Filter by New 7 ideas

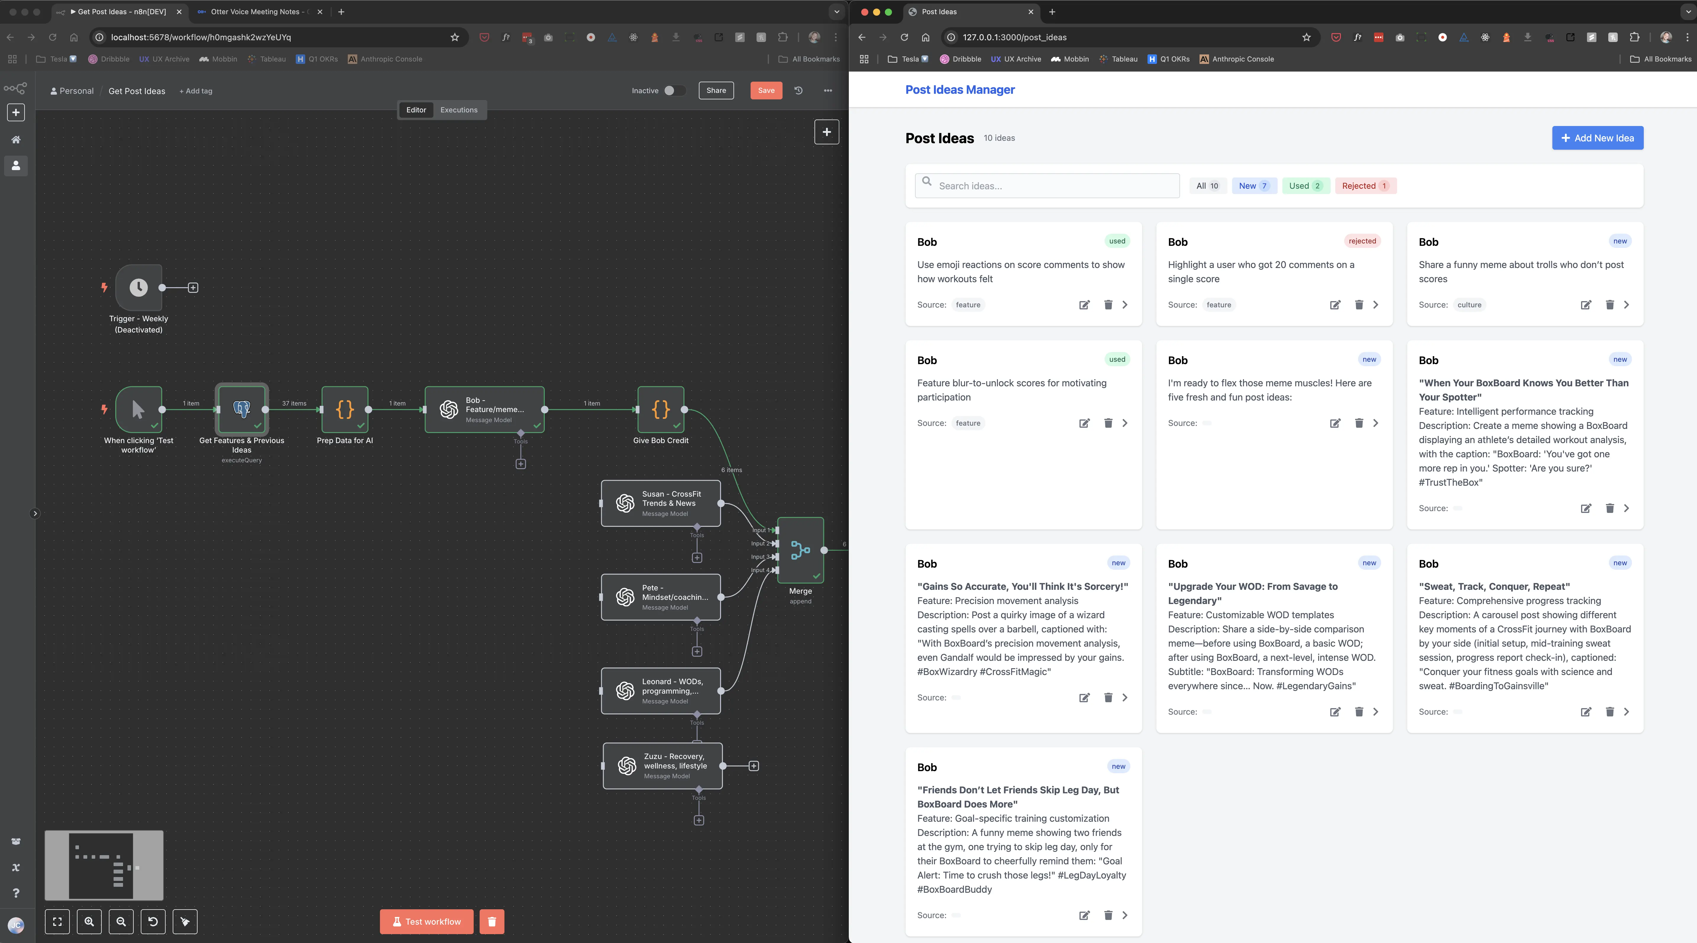click(1254, 186)
